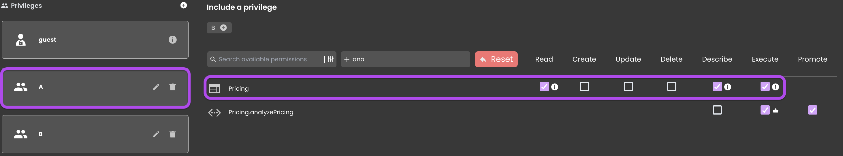Check Describe for Pricing.analyzePricing
The height and width of the screenshot is (156, 843).
click(717, 110)
